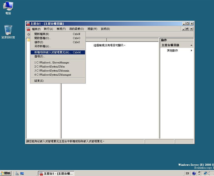Click the 開始 Start button
The height and width of the screenshot is (176, 214).
pos(6,173)
